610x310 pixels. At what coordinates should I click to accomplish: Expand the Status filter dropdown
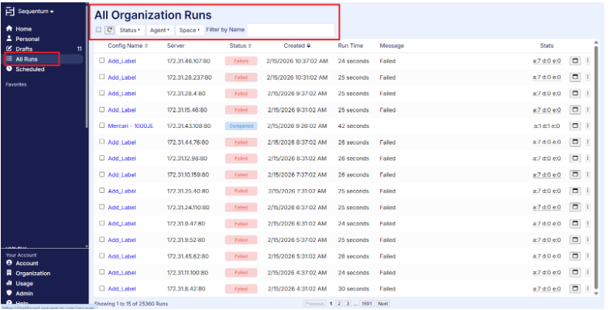129,30
